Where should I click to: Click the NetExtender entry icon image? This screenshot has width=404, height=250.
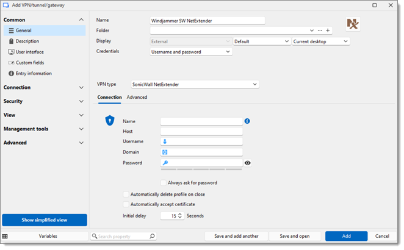pyautogui.click(x=353, y=24)
